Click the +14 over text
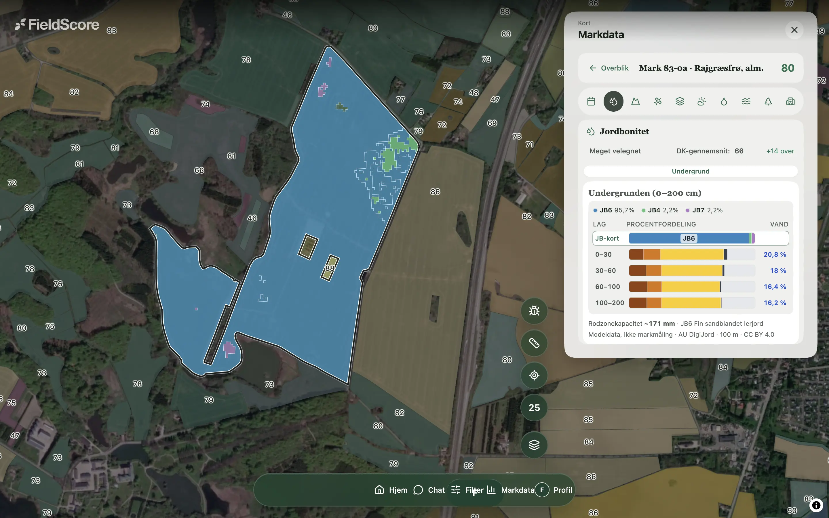Screen dimensions: 829x518 [x=780, y=151]
